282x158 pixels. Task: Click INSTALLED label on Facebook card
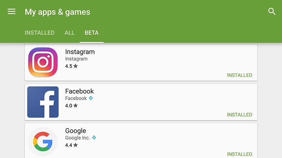pyautogui.click(x=240, y=115)
